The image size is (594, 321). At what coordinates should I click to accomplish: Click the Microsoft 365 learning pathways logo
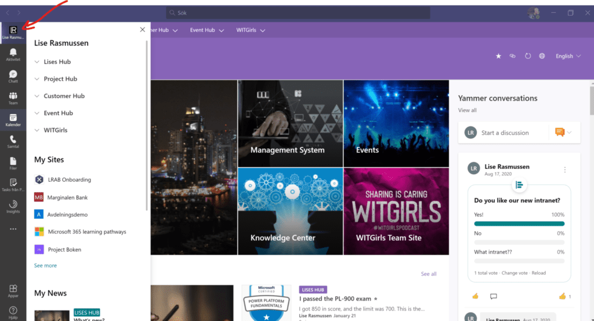point(39,232)
